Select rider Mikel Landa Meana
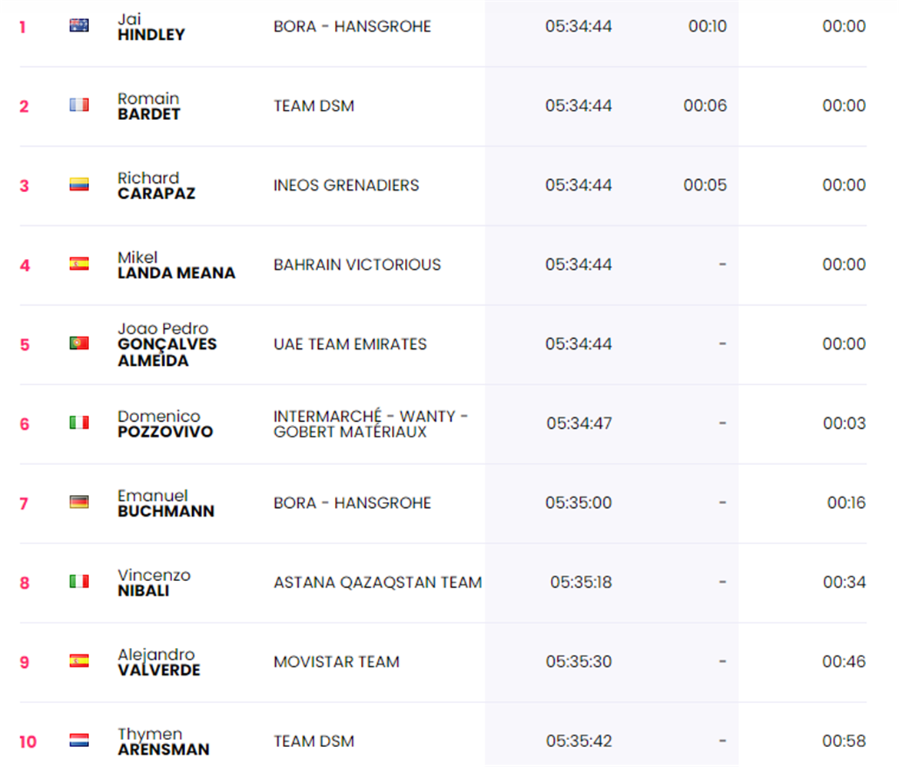Screen dimensions: 899x767 tap(176, 265)
